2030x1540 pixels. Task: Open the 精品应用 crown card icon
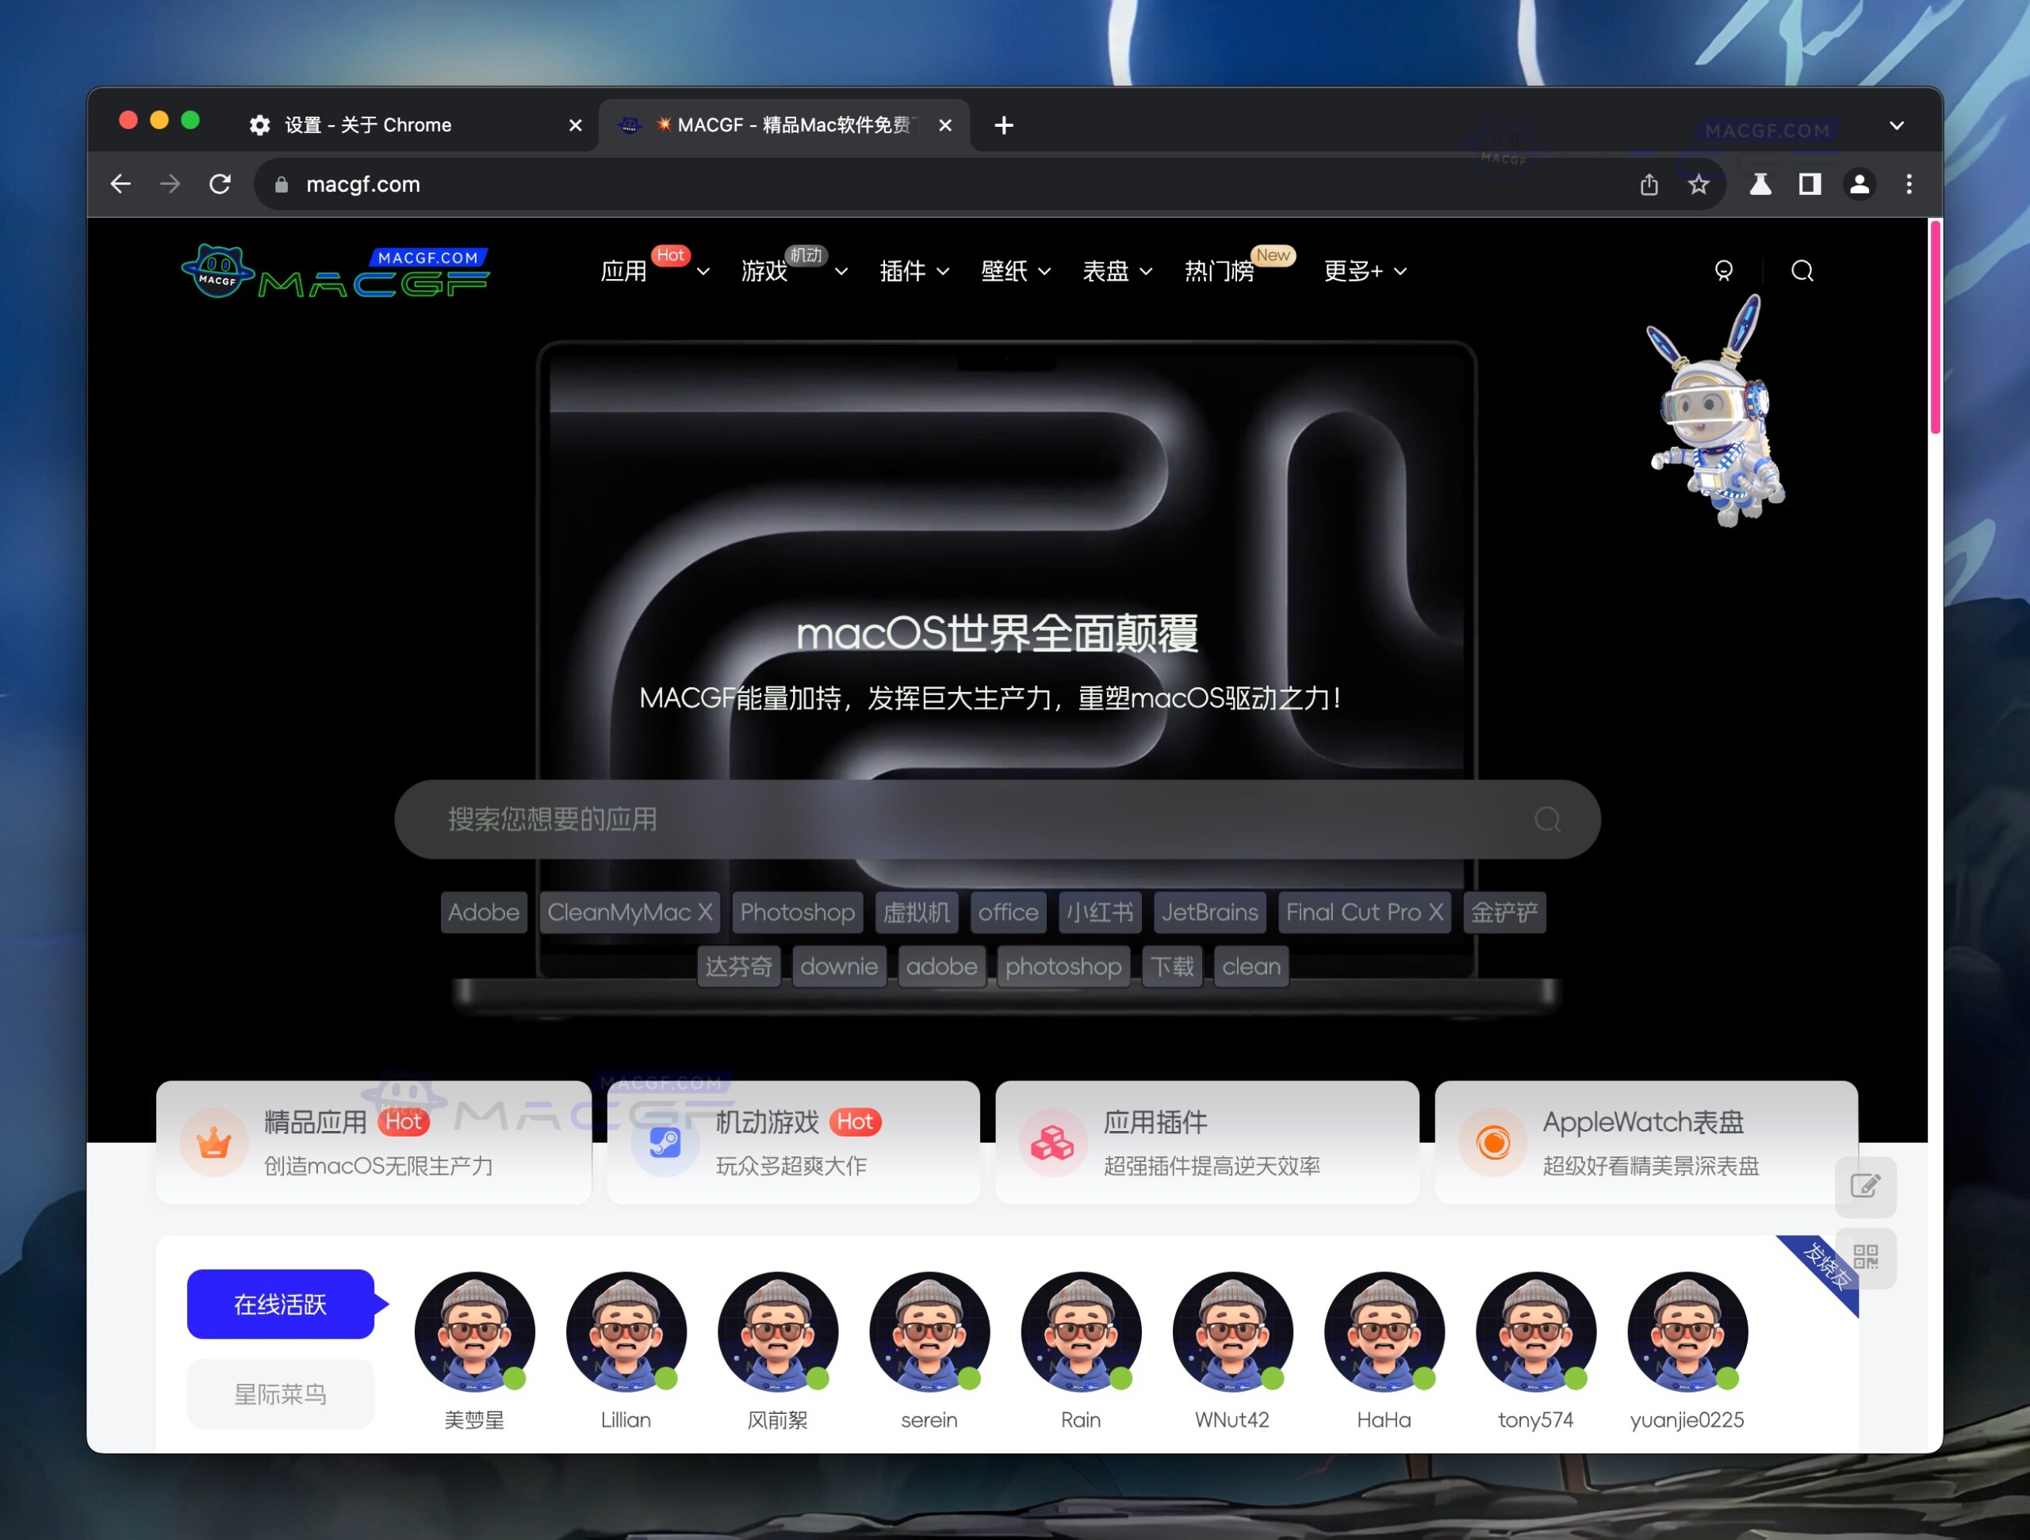pyautogui.click(x=213, y=1143)
